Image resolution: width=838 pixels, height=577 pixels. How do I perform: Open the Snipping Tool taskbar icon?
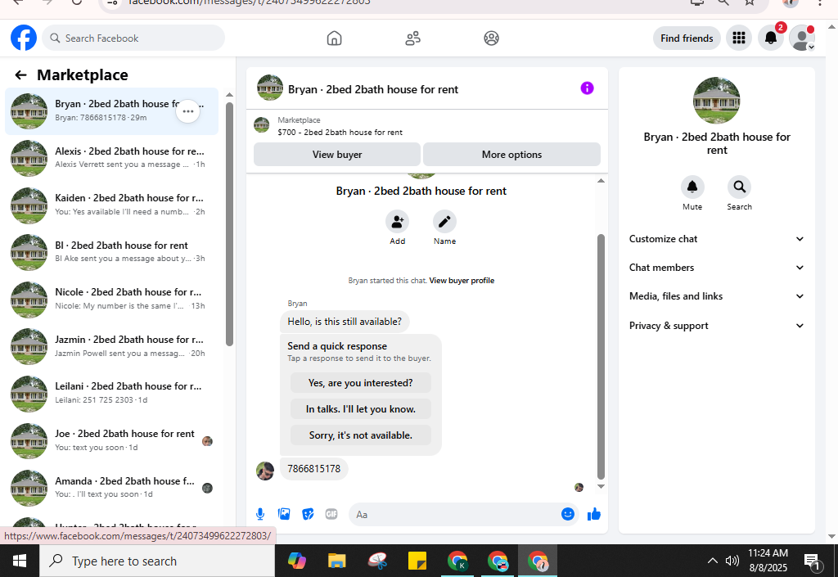point(377,561)
